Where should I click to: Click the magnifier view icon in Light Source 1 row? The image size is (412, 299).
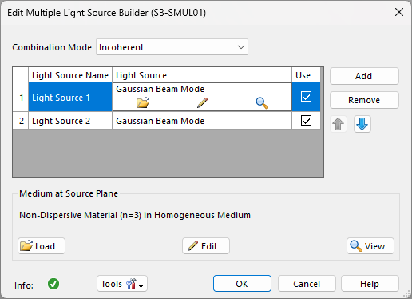(x=262, y=103)
